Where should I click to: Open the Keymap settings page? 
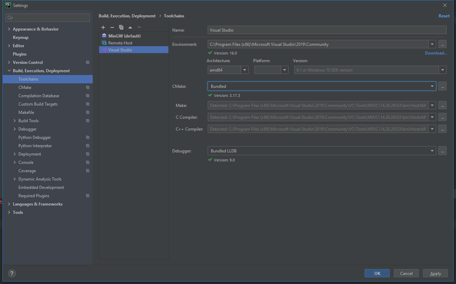point(20,37)
